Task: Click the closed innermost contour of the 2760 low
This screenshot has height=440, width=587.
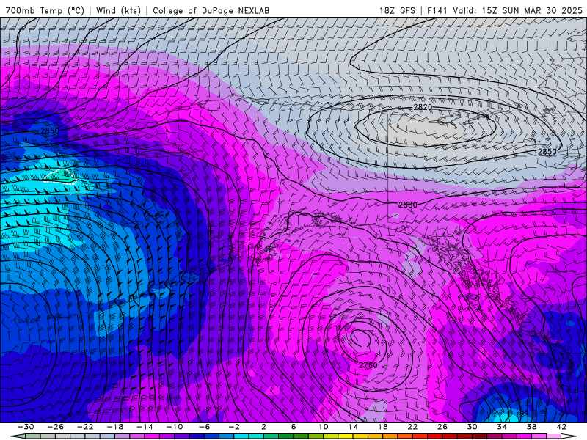Action: 361,339
